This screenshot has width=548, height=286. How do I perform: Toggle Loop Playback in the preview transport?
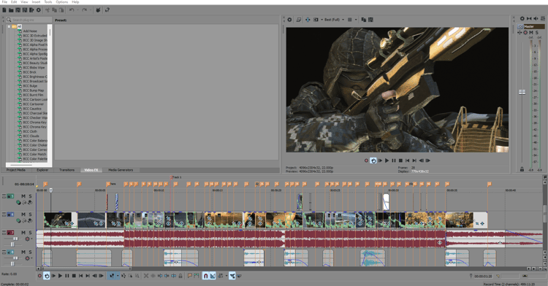coord(373,161)
